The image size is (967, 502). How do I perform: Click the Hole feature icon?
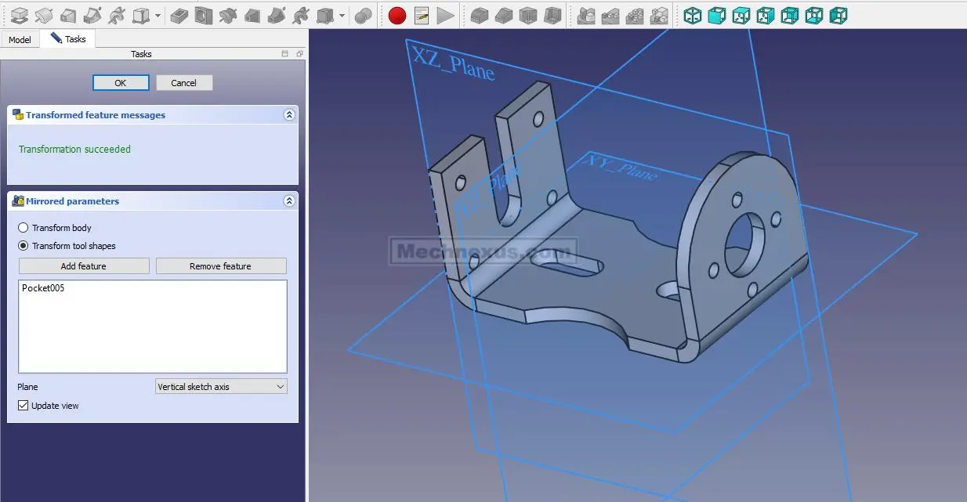click(x=203, y=15)
